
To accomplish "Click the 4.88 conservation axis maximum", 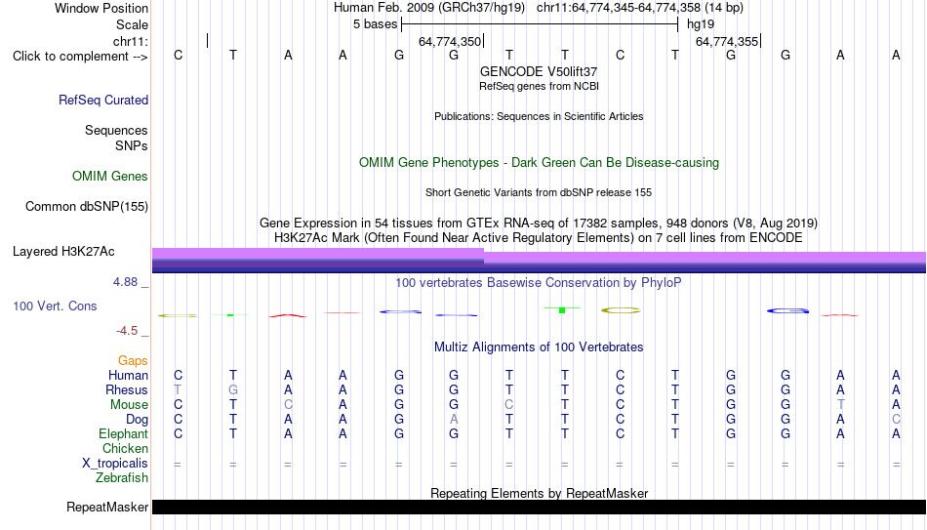I will tap(125, 282).
